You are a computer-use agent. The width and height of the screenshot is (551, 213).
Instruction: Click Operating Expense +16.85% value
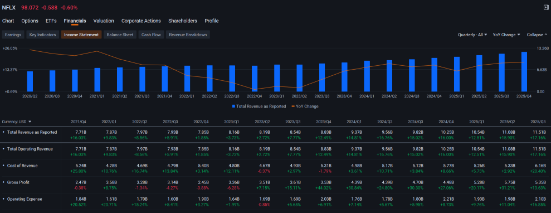538,205
